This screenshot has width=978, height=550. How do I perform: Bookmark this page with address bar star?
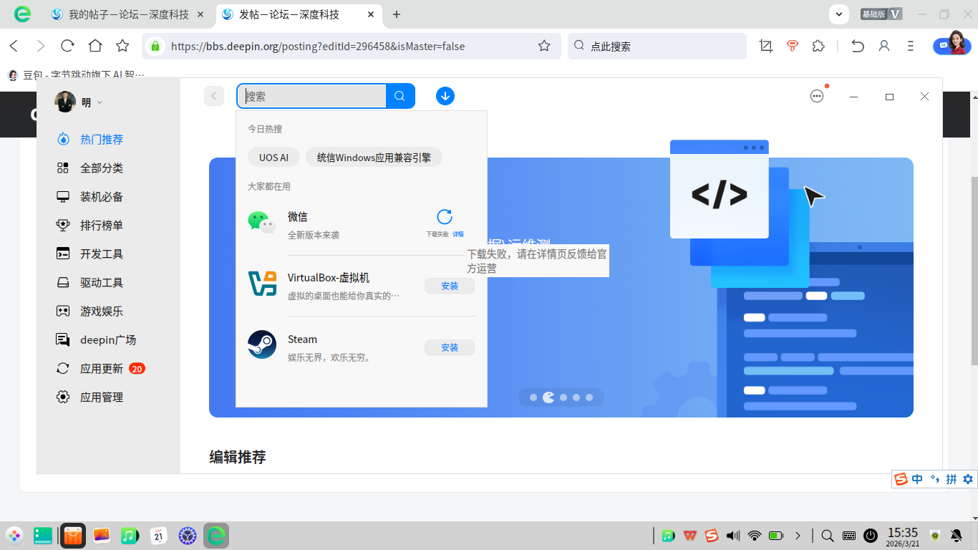544,46
